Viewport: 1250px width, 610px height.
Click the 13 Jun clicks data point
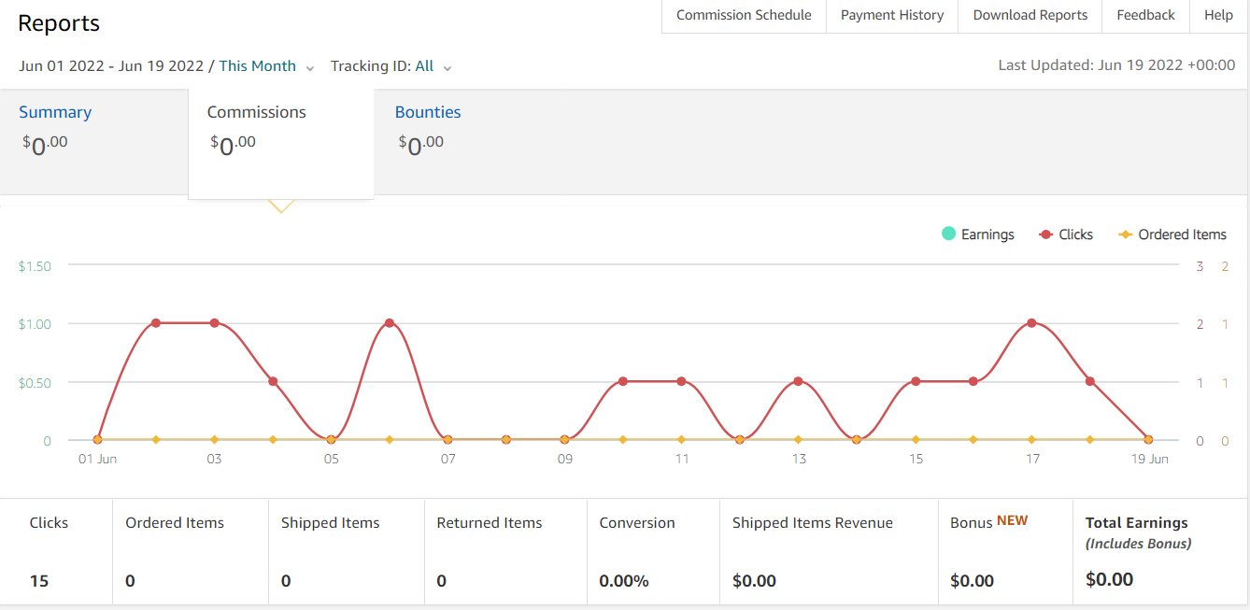click(798, 381)
